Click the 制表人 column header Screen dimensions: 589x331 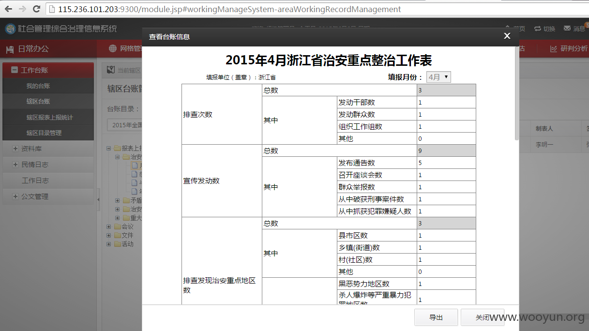point(544,129)
